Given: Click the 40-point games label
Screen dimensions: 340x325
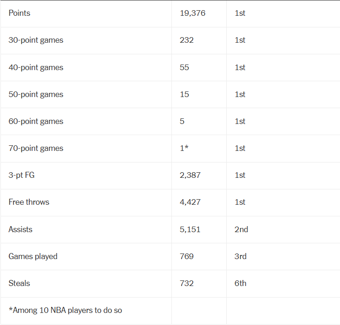Looking at the screenshot, I should (36, 67).
